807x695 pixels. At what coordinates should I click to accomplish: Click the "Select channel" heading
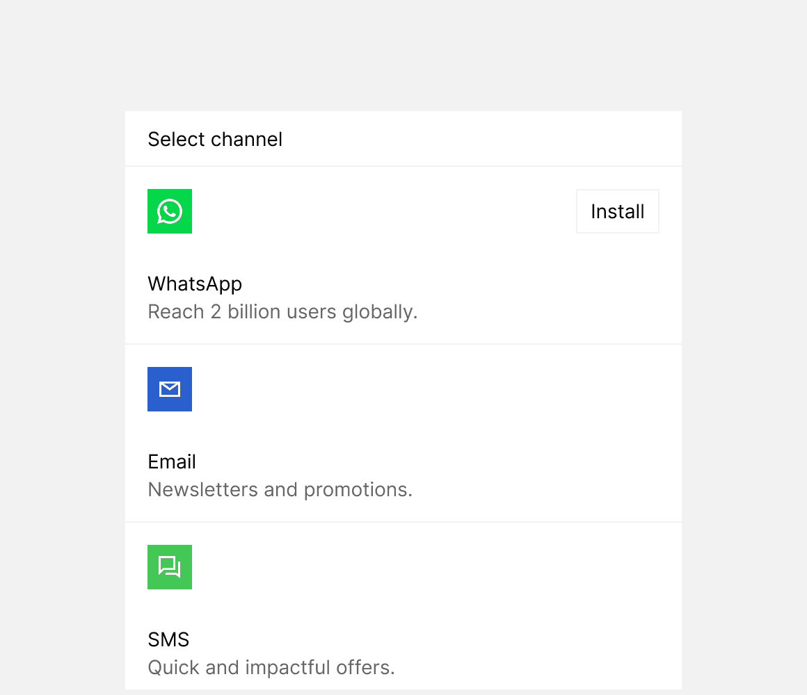[x=215, y=139]
